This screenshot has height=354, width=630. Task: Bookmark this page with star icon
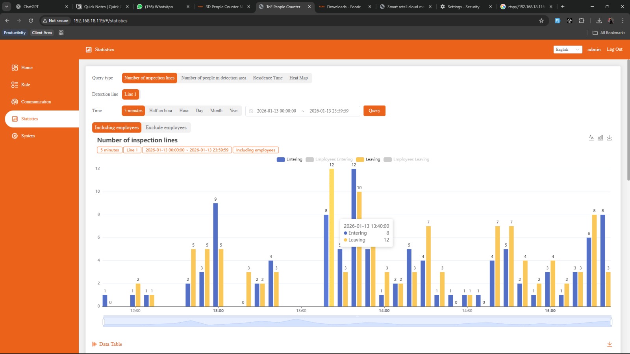[x=541, y=20]
